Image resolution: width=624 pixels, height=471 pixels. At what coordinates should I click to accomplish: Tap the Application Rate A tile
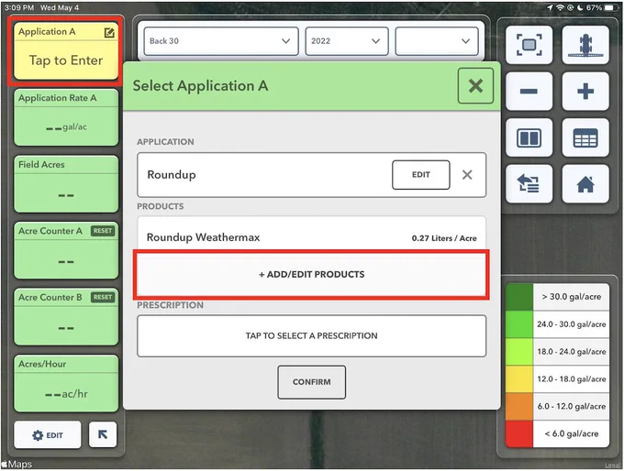pos(66,117)
